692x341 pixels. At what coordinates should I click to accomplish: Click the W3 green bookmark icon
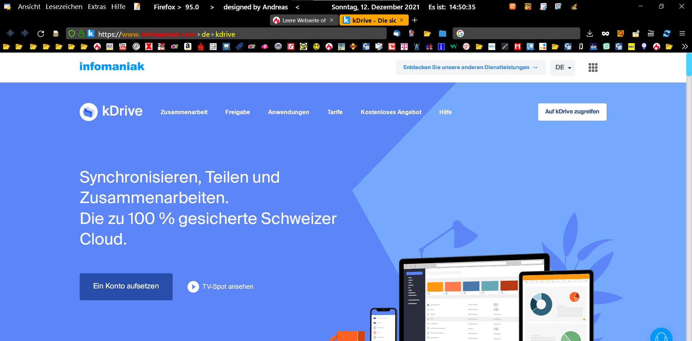coord(454,46)
